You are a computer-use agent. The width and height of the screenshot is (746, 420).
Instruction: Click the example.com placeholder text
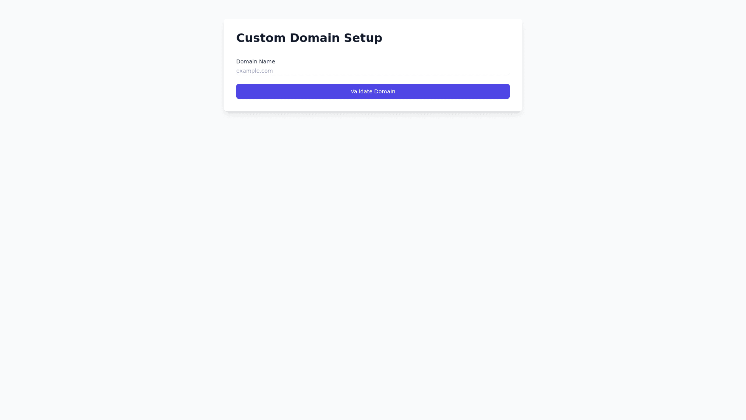point(254,71)
